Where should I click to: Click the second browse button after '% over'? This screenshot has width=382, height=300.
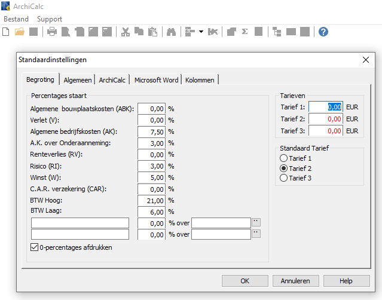coord(256,234)
